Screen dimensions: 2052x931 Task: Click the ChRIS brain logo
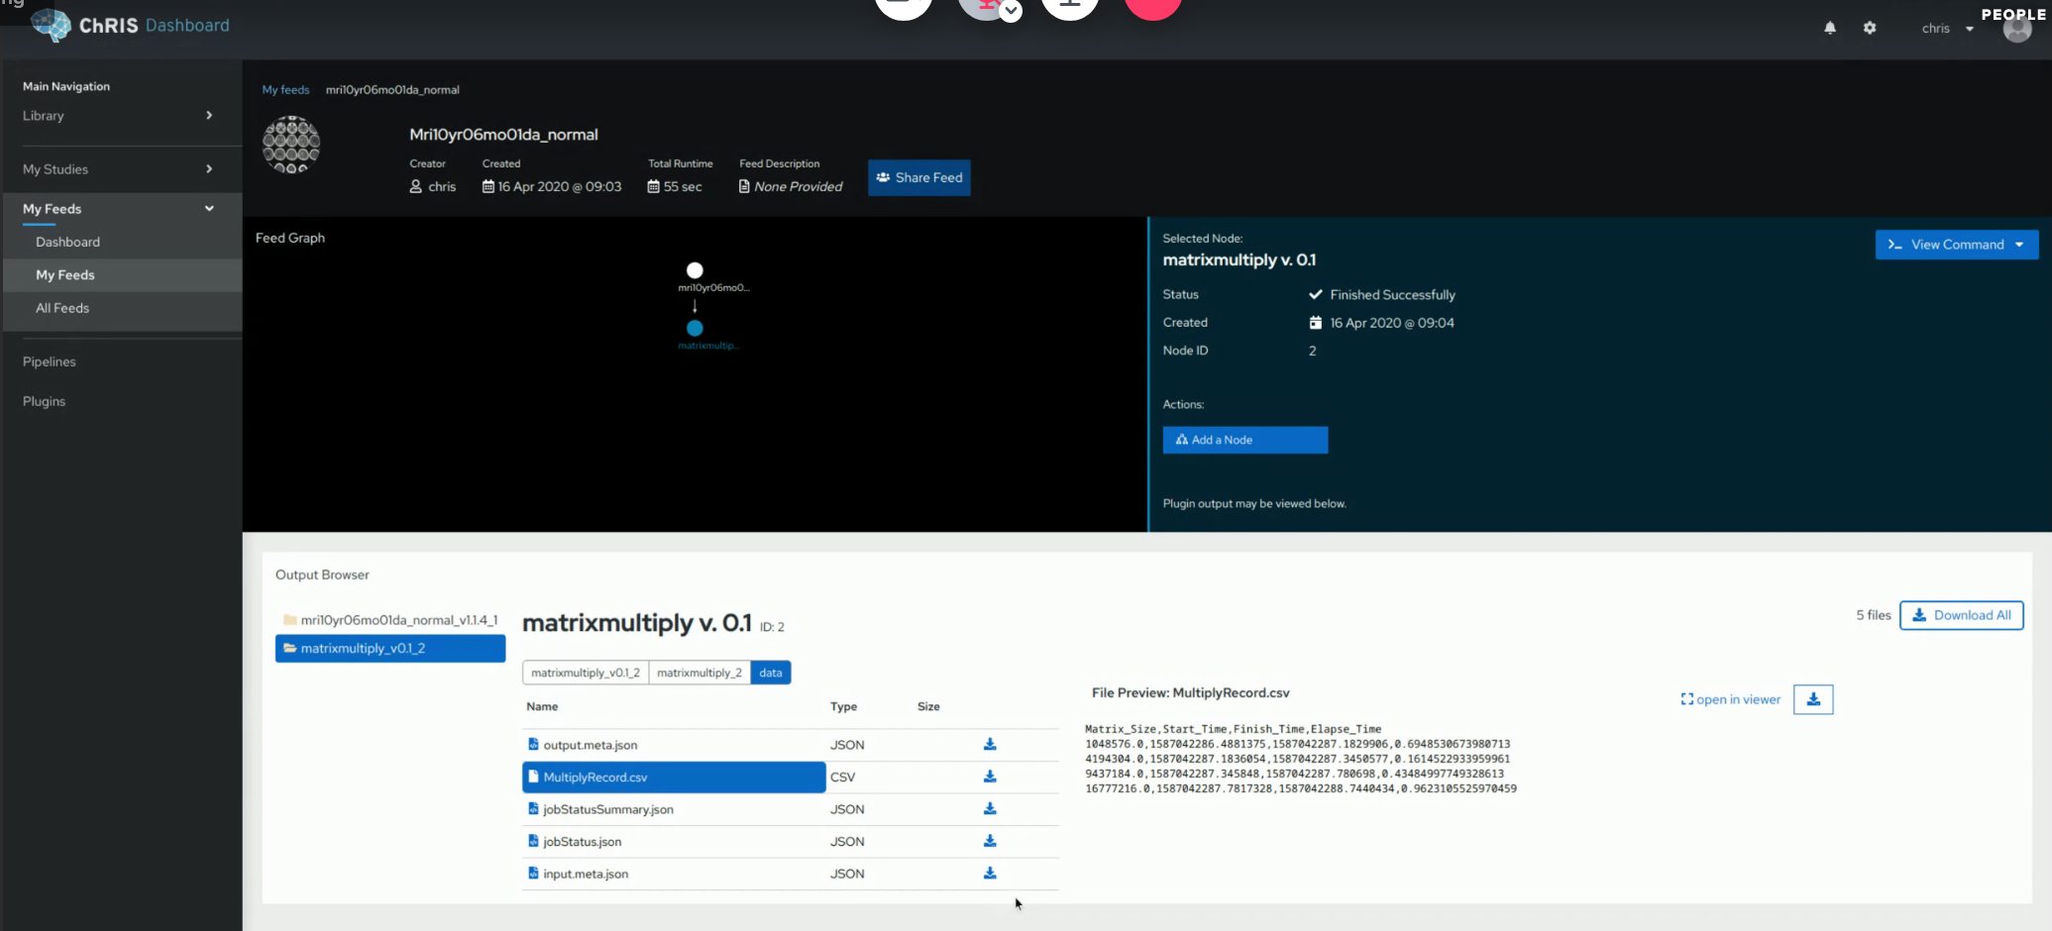(x=51, y=25)
